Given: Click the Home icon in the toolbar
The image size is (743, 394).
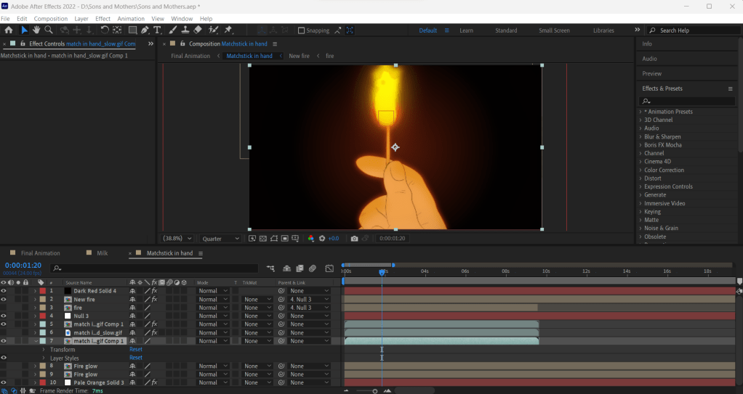Looking at the screenshot, I should point(9,30).
